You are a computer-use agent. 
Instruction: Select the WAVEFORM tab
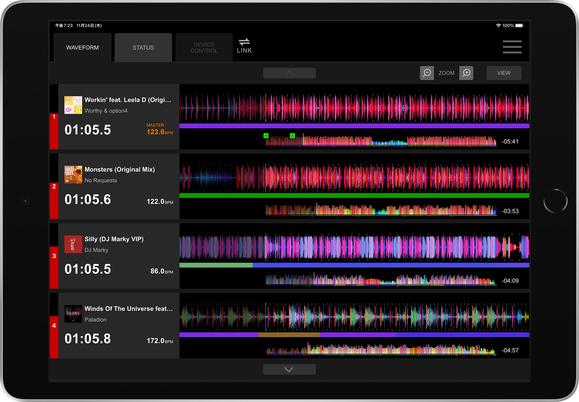pos(82,47)
